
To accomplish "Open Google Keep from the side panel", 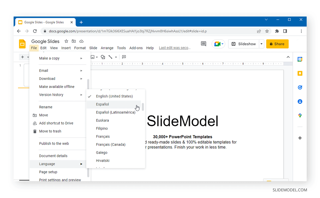I will click(x=300, y=73).
